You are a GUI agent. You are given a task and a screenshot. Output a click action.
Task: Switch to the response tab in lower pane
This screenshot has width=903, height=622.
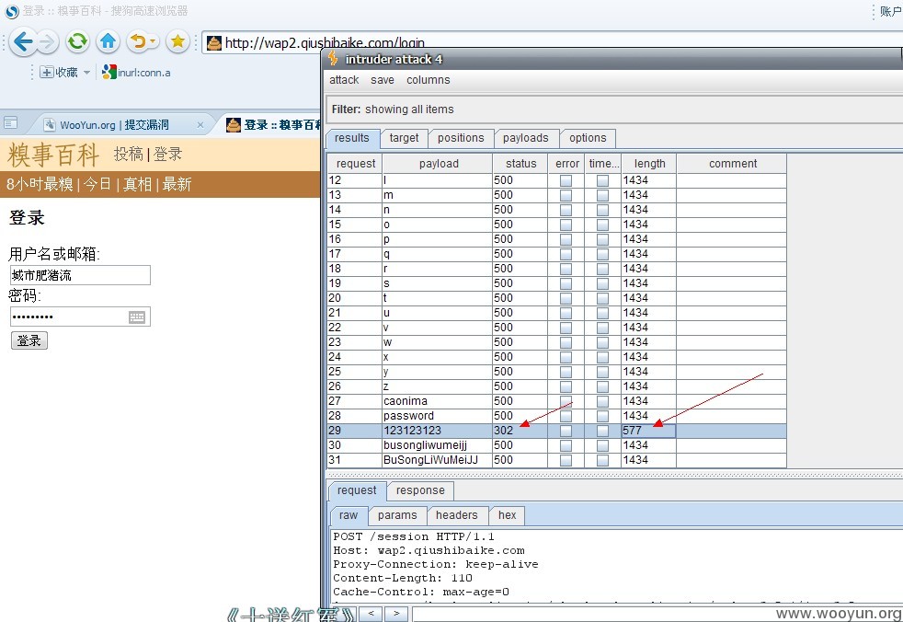420,490
